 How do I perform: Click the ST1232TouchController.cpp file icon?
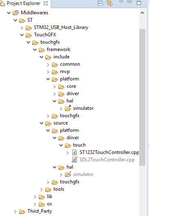click(74, 152)
